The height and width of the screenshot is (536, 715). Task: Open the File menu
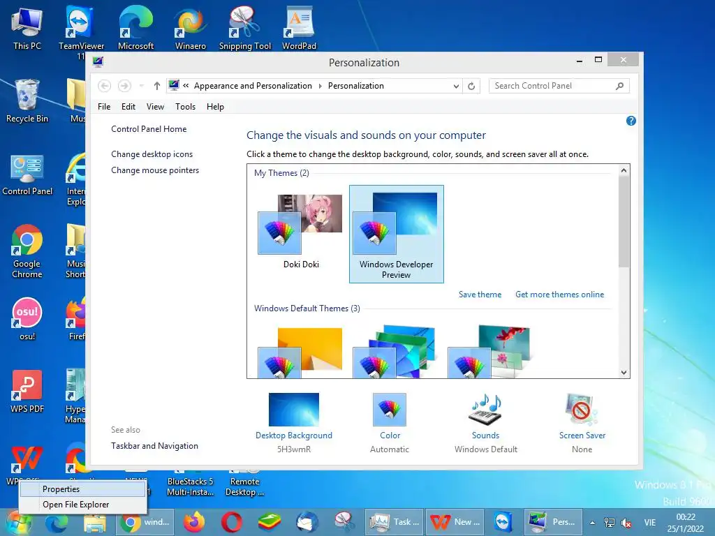coord(104,107)
